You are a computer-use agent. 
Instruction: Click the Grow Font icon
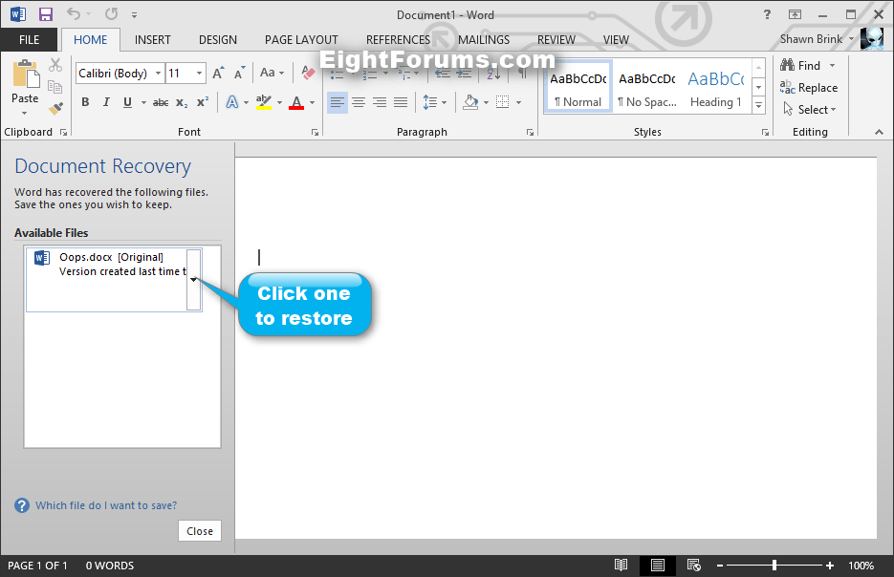218,74
